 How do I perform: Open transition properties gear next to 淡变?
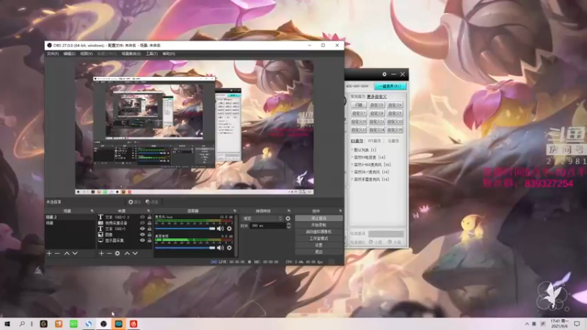(x=288, y=219)
